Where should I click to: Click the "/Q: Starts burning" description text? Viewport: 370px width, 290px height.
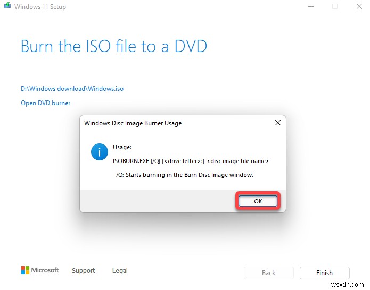click(x=185, y=175)
